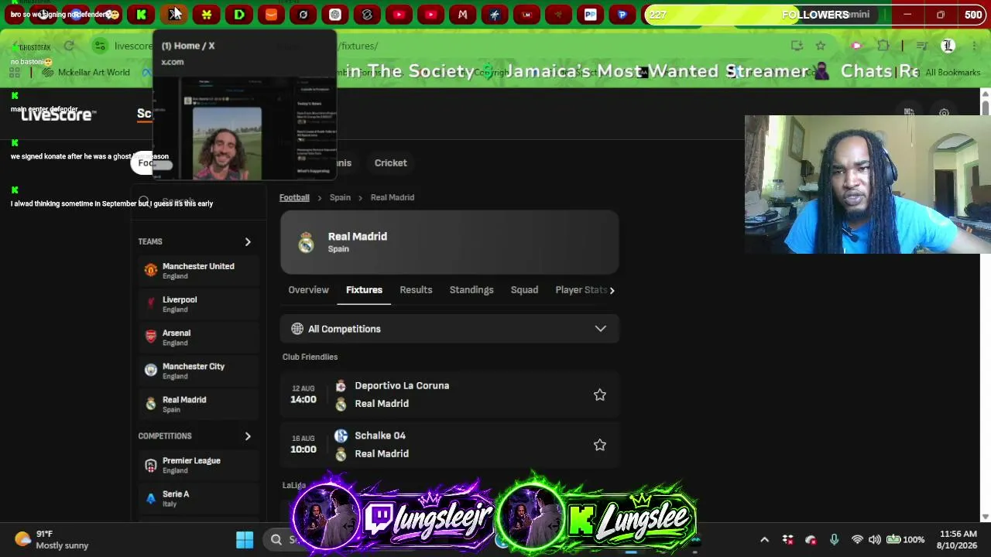This screenshot has width=991, height=557.
Task: Favorite the Schalke 04 fixture star
Action: [599, 445]
